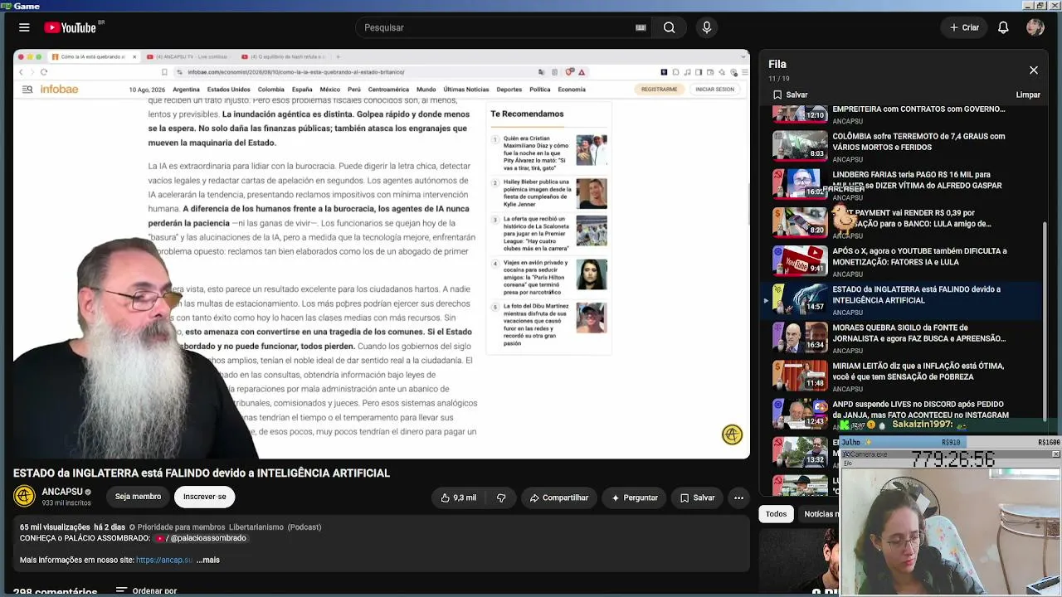Open the ANCAPSU channel name link
This screenshot has height=597, width=1062.
62,492
